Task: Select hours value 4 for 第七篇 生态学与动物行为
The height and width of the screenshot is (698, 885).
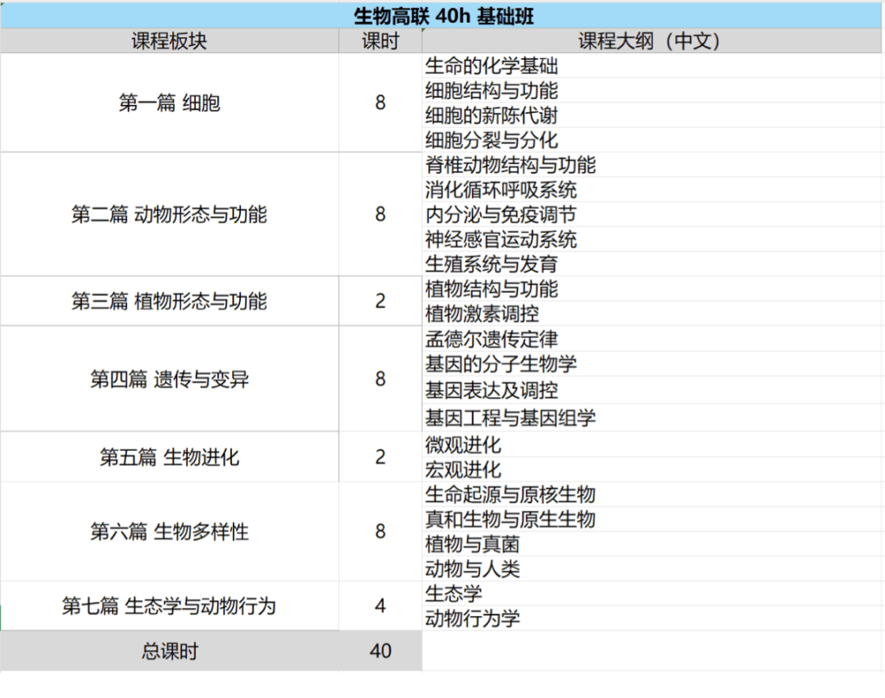Action: pyautogui.click(x=380, y=606)
